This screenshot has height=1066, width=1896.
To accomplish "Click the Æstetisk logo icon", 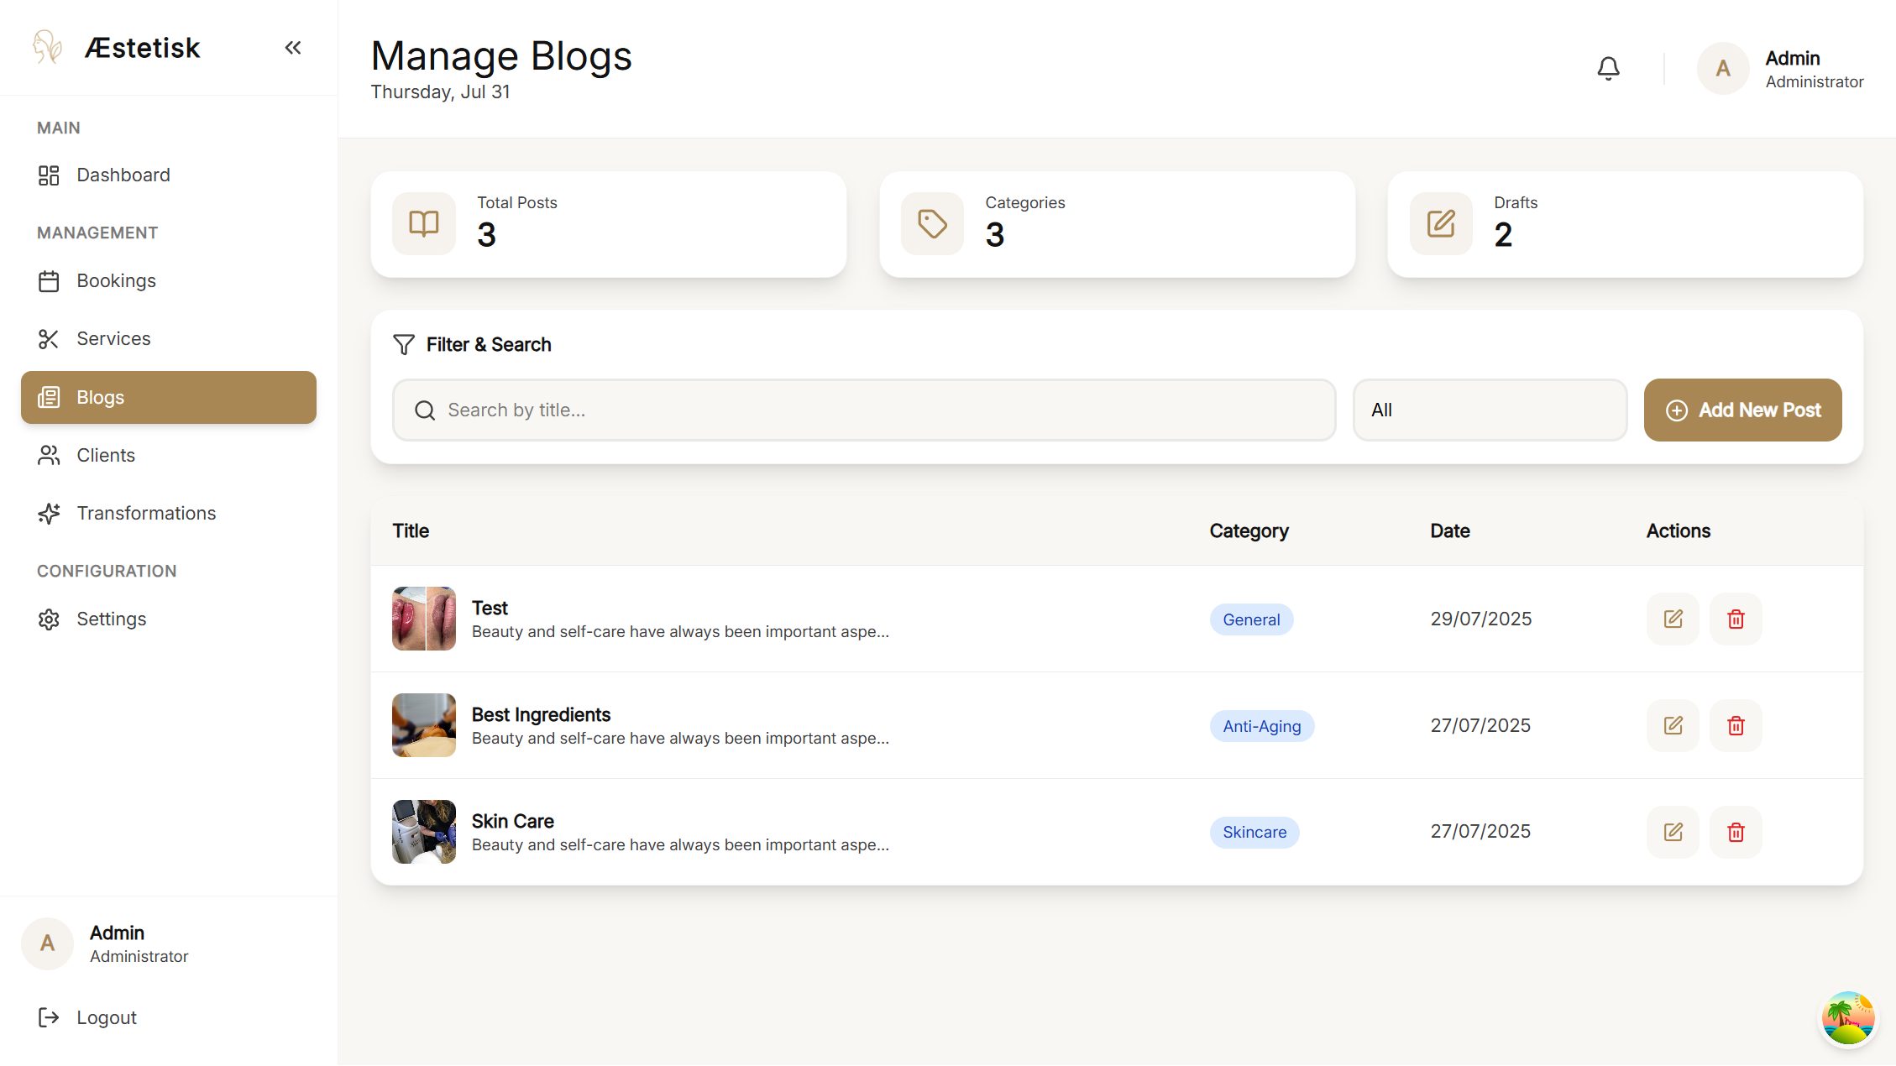I will 48,47.
